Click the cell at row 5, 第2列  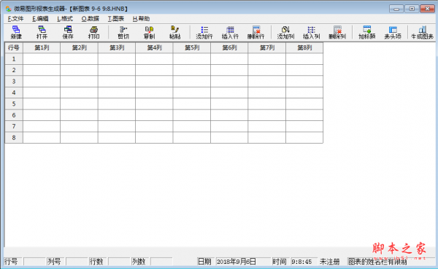pos(79,104)
